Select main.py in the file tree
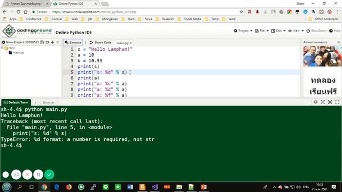Image resolution: width=342 pixels, height=192 pixels. tap(17, 52)
